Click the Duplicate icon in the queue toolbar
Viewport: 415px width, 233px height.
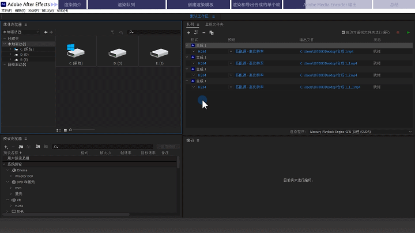(212, 32)
